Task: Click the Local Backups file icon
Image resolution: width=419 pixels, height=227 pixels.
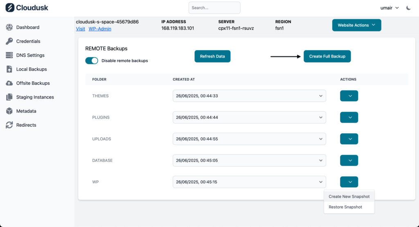Action: 9,69
